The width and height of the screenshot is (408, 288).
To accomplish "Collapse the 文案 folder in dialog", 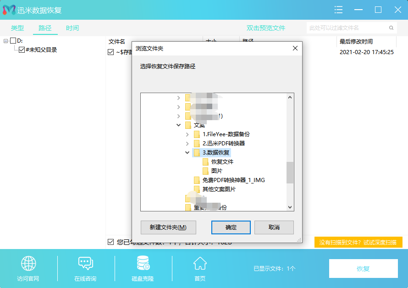I will pyautogui.click(x=179, y=125).
